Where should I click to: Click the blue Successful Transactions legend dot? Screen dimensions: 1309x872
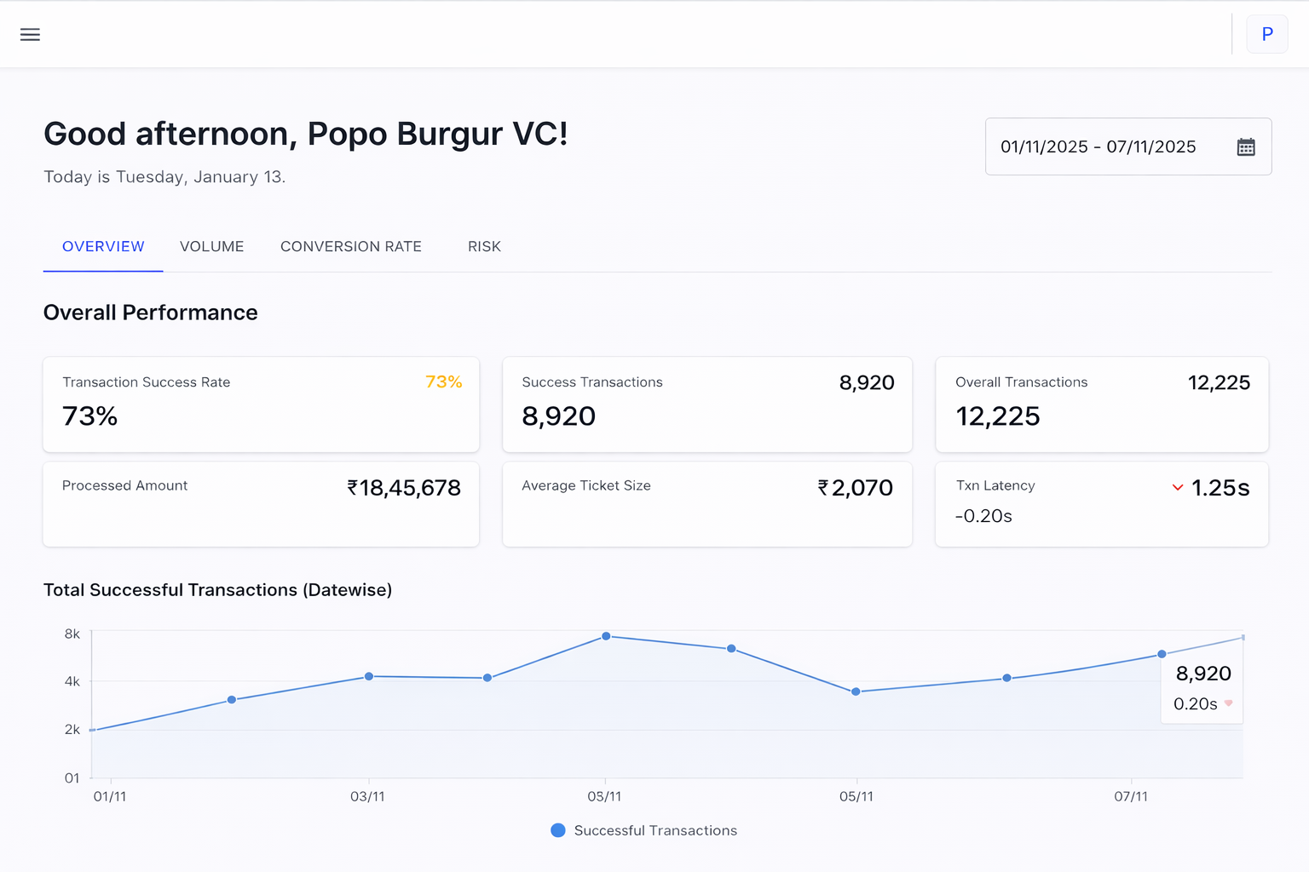[x=557, y=830]
